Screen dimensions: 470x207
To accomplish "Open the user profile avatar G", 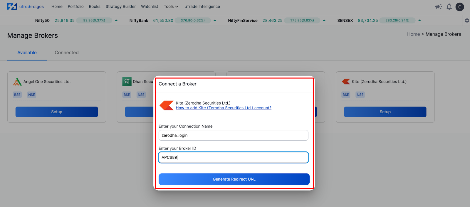I will tap(460, 7).
